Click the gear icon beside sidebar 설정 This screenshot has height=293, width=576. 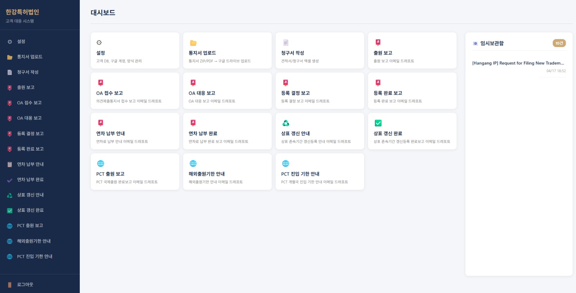point(10,42)
